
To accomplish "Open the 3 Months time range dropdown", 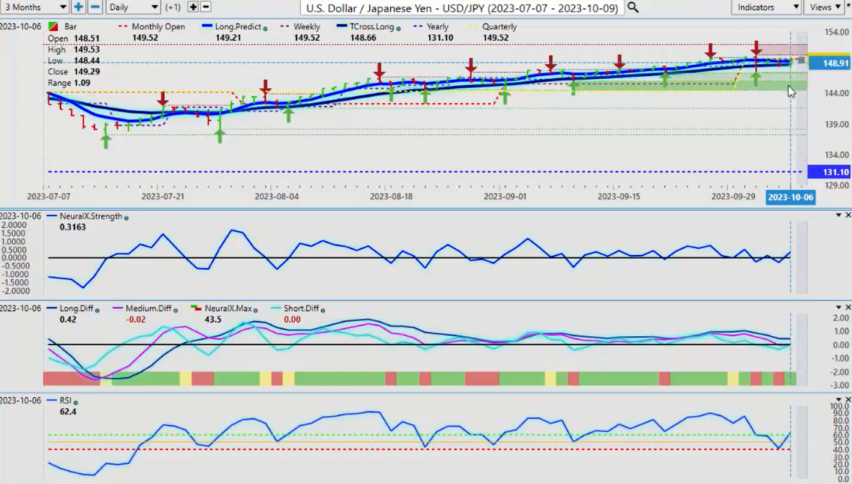I will 34,7.
